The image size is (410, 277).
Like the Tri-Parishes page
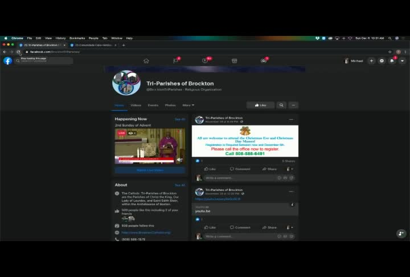pyautogui.click(x=260, y=105)
